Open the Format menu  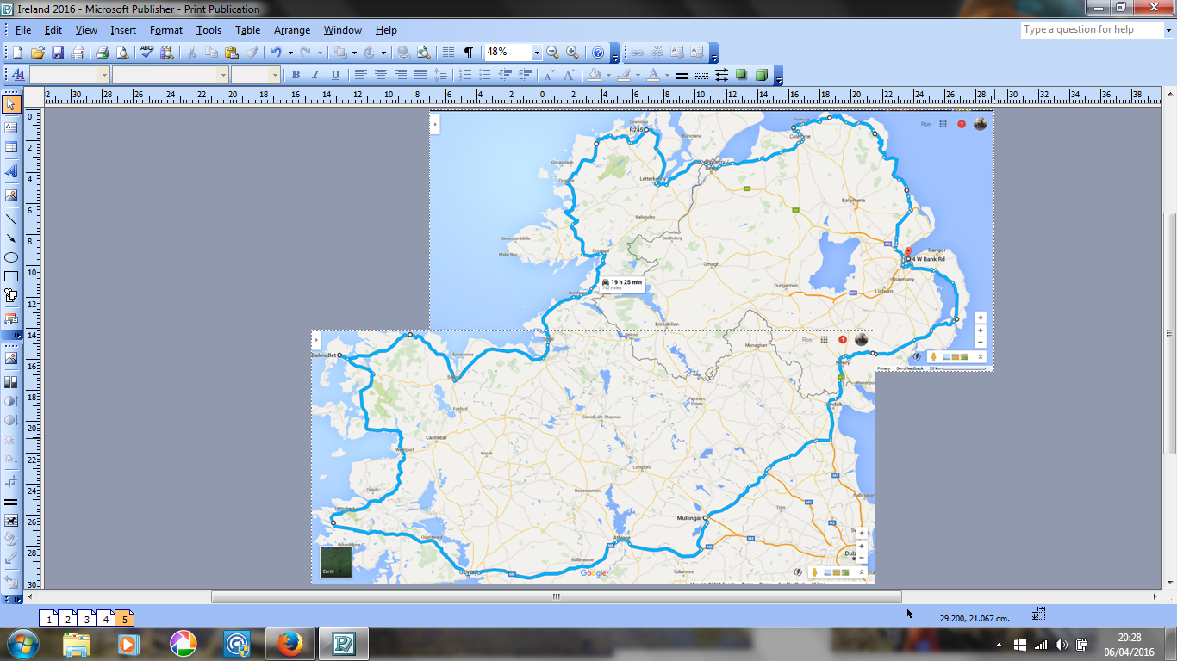pyautogui.click(x=166, y=30)
